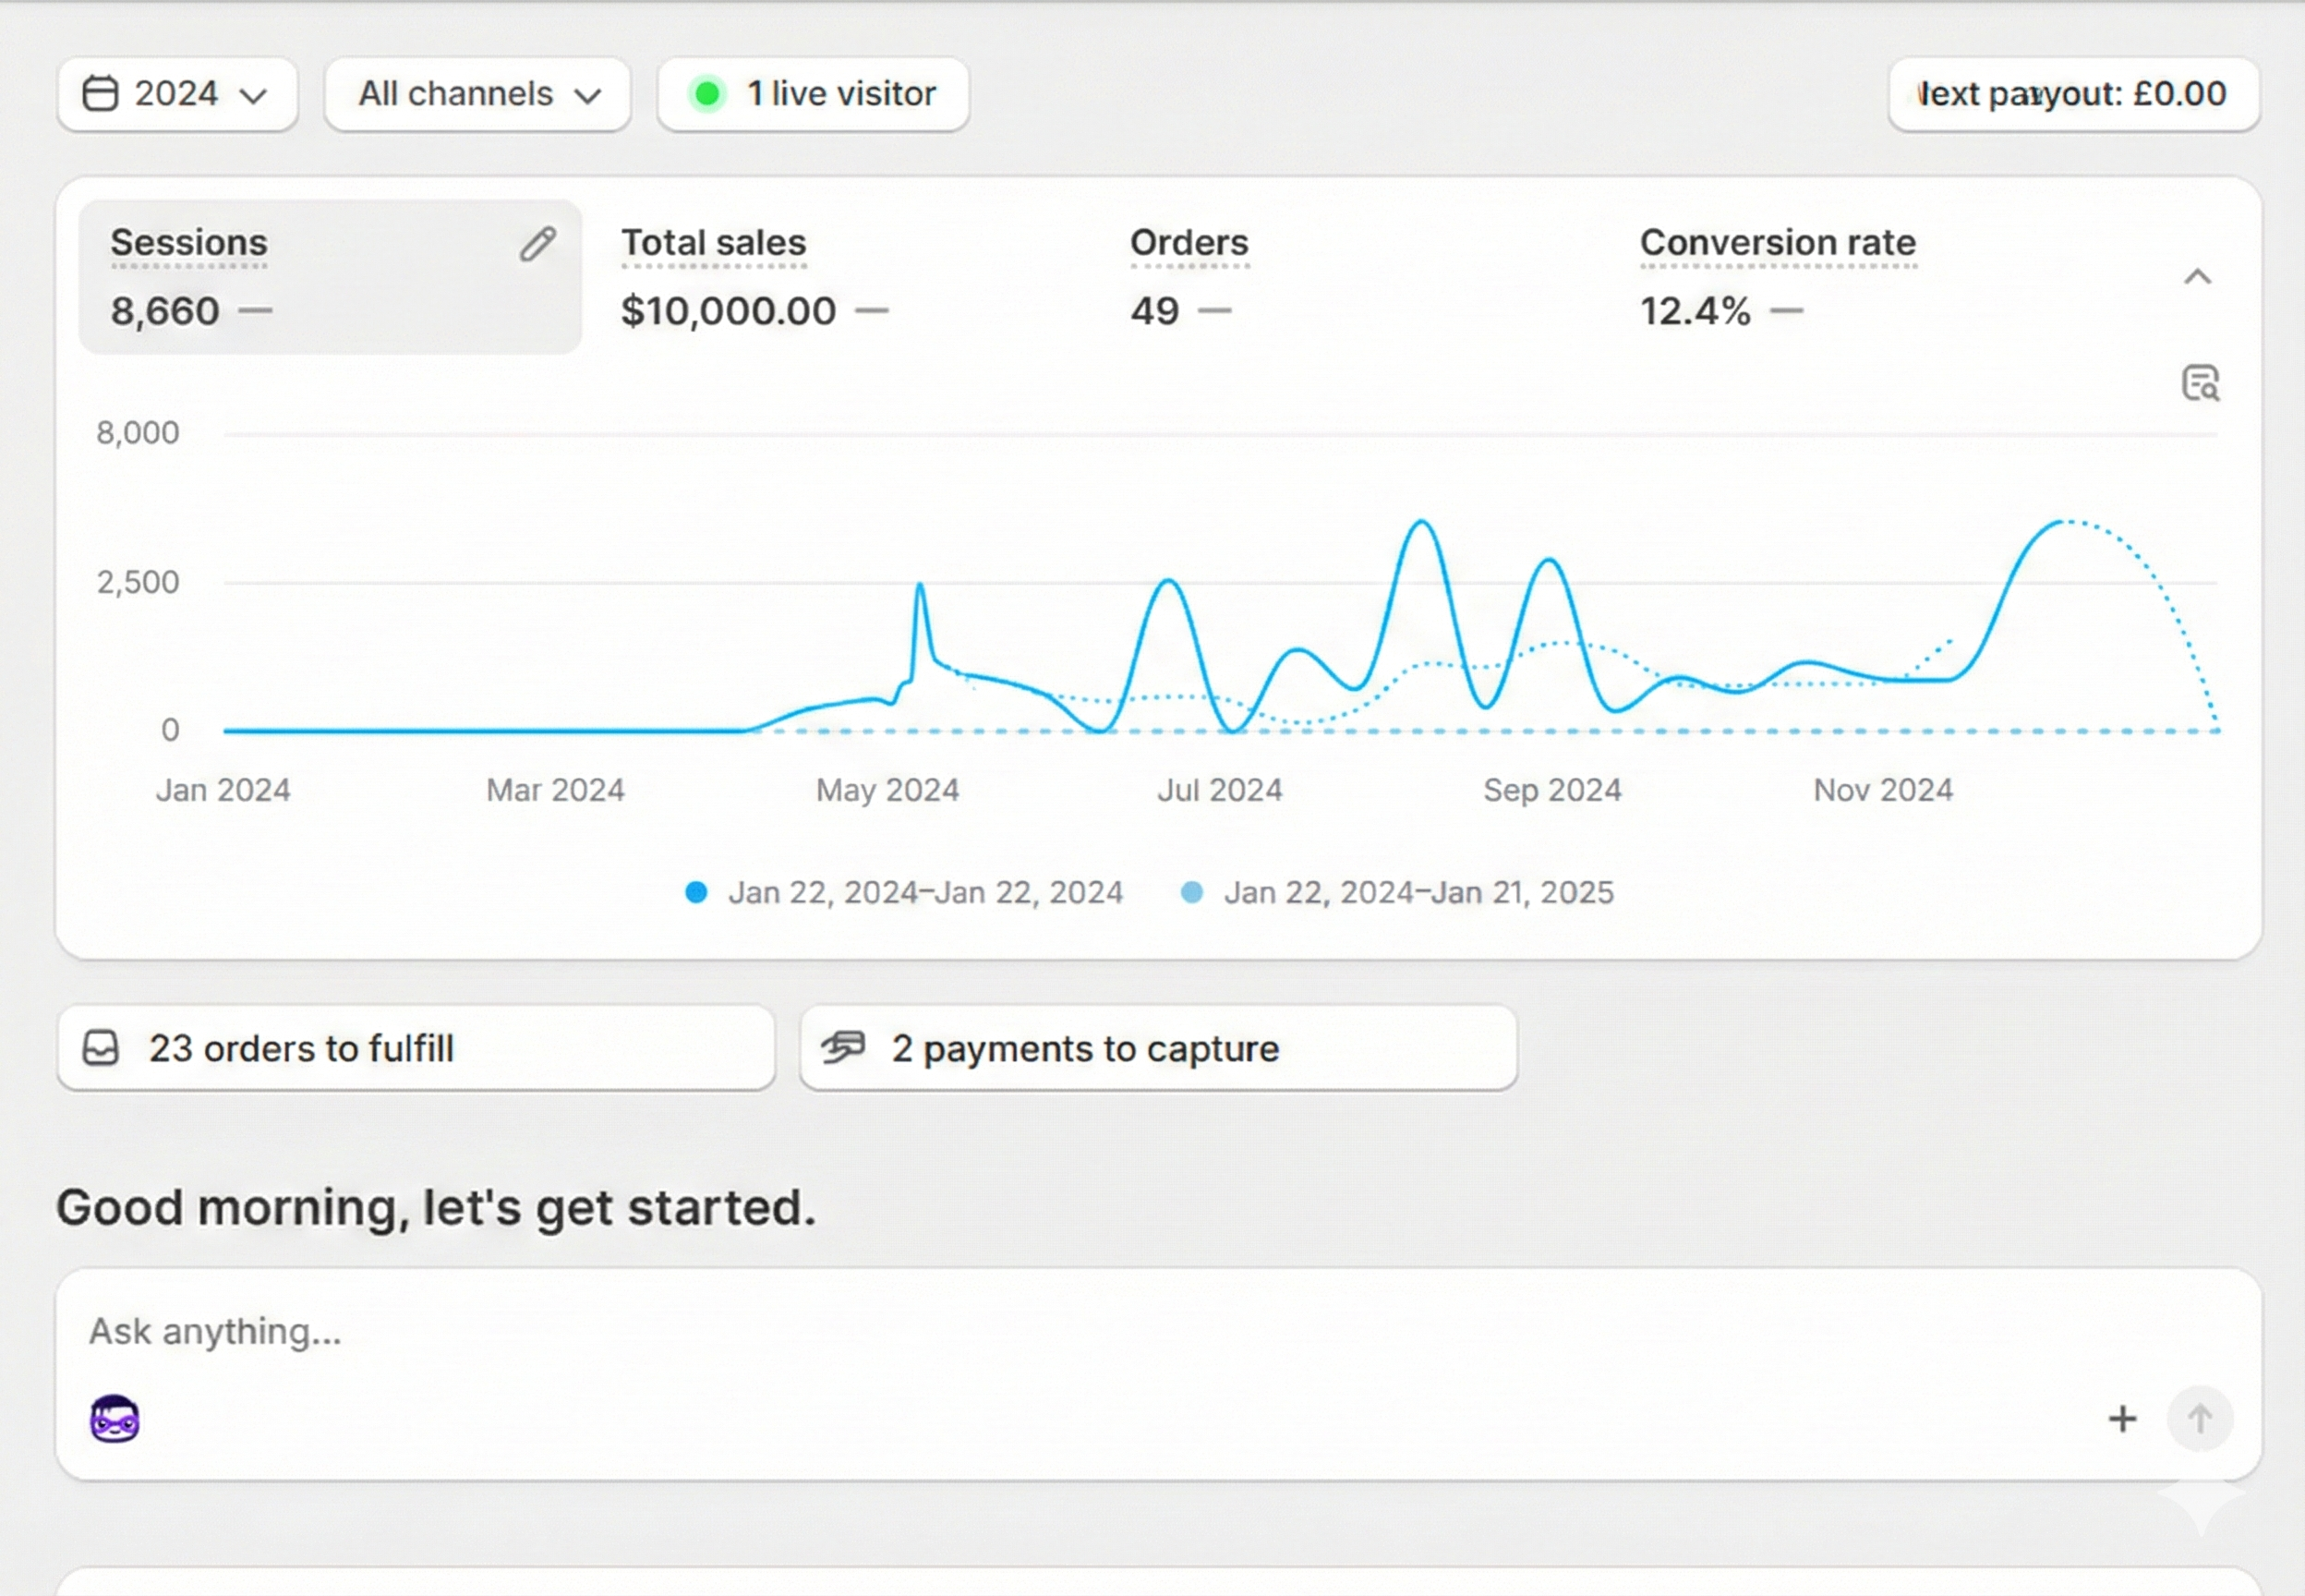Click the Next payout button
The width and height of the screenshot is (2305, 1596).
click(x=2073, y=94)
